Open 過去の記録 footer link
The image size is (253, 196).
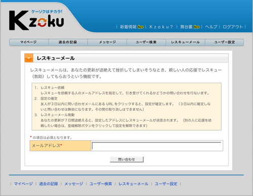pyautogui.click(x=49, y=184)
